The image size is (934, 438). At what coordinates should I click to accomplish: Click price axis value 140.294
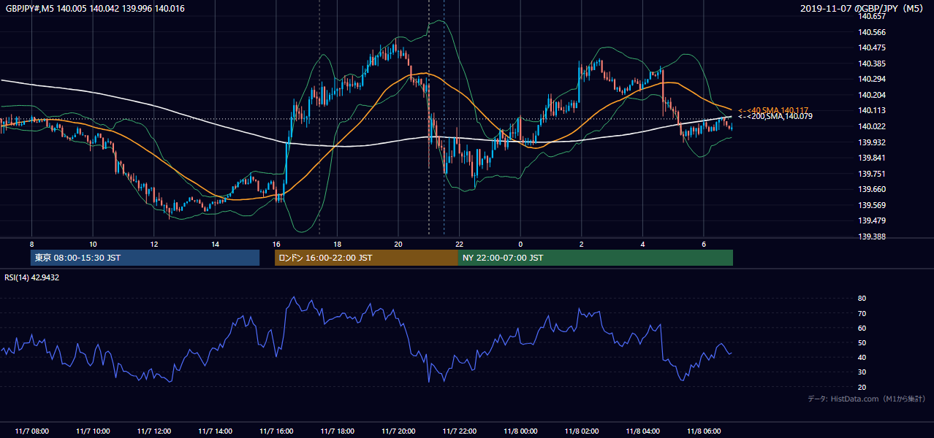(871, 79)
